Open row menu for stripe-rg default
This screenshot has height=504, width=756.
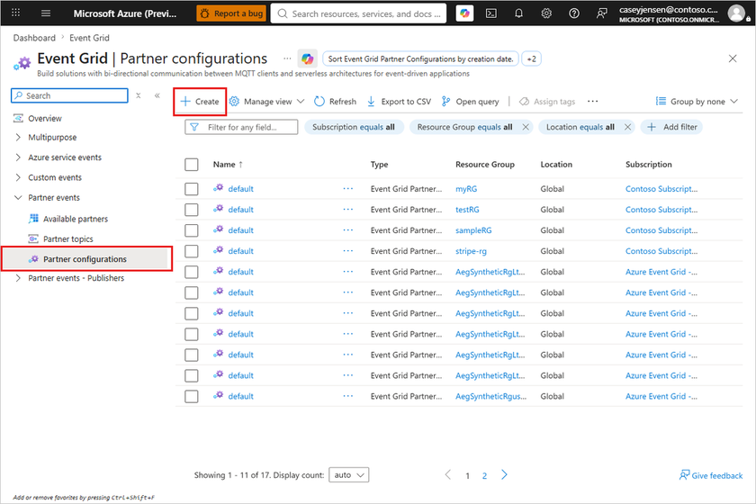pyautogui.click(x=348, y=251)
